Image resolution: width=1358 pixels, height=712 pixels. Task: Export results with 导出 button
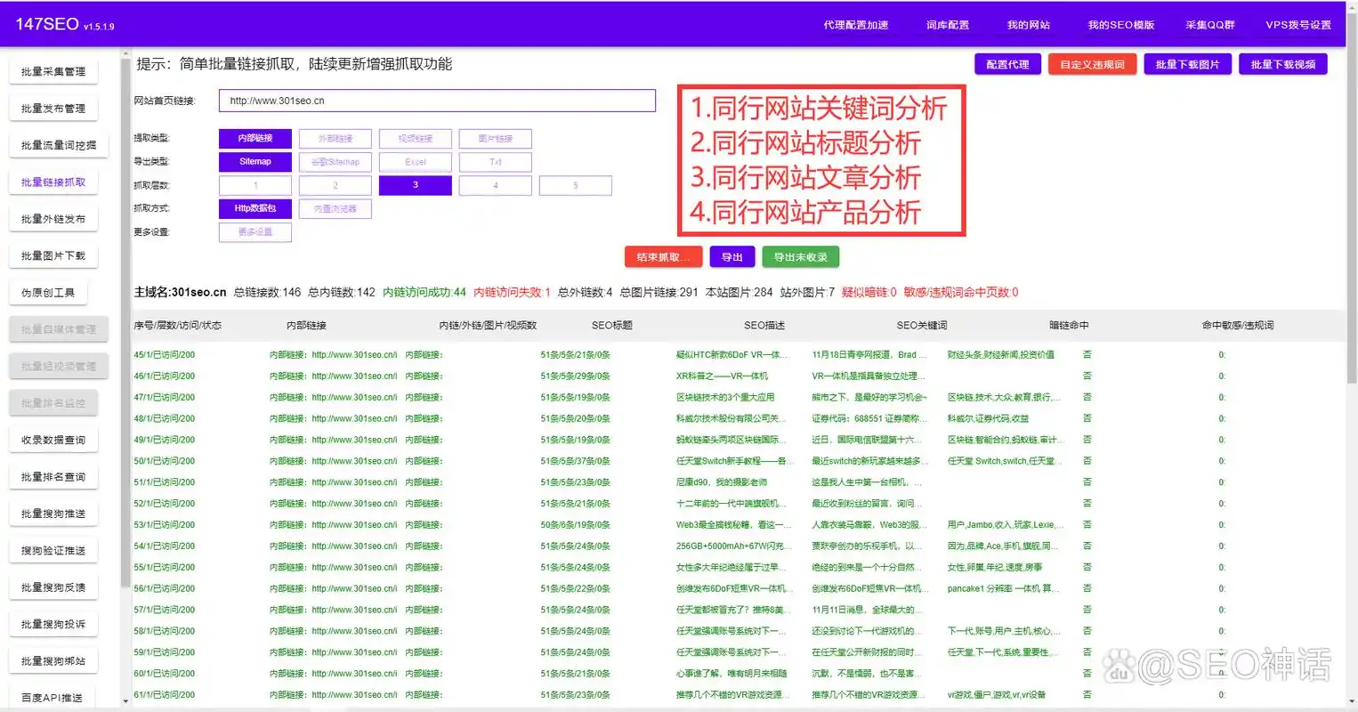click(x=732, y=255)
